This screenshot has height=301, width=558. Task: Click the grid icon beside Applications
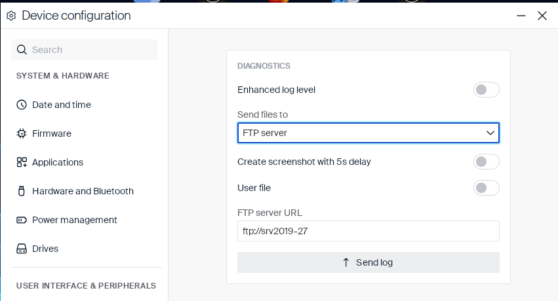[x=22, y=162]
